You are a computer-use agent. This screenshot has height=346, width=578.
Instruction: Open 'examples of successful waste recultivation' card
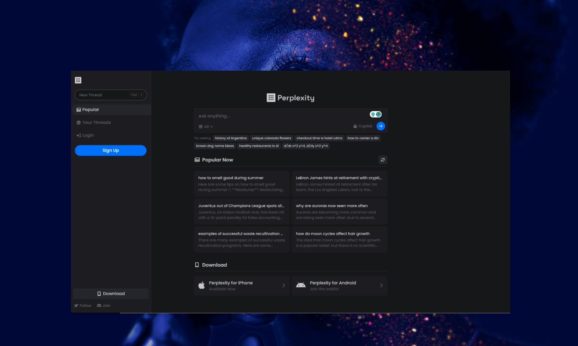242,239
